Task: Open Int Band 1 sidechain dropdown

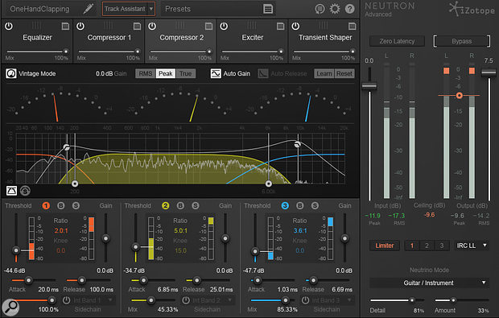Action: pyautogui.click(x=93, y=300)
